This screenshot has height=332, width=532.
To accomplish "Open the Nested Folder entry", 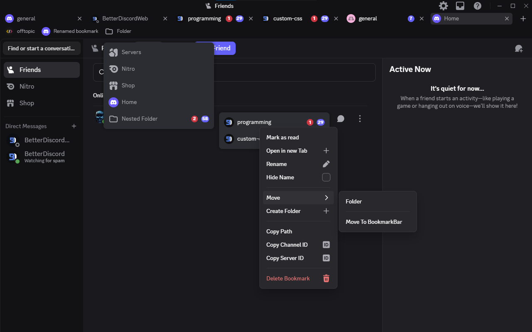I will click(140, 119).
